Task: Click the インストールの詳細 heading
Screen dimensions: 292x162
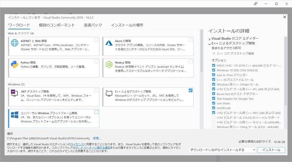Action: pyautogui.click(x=229, y=31)
